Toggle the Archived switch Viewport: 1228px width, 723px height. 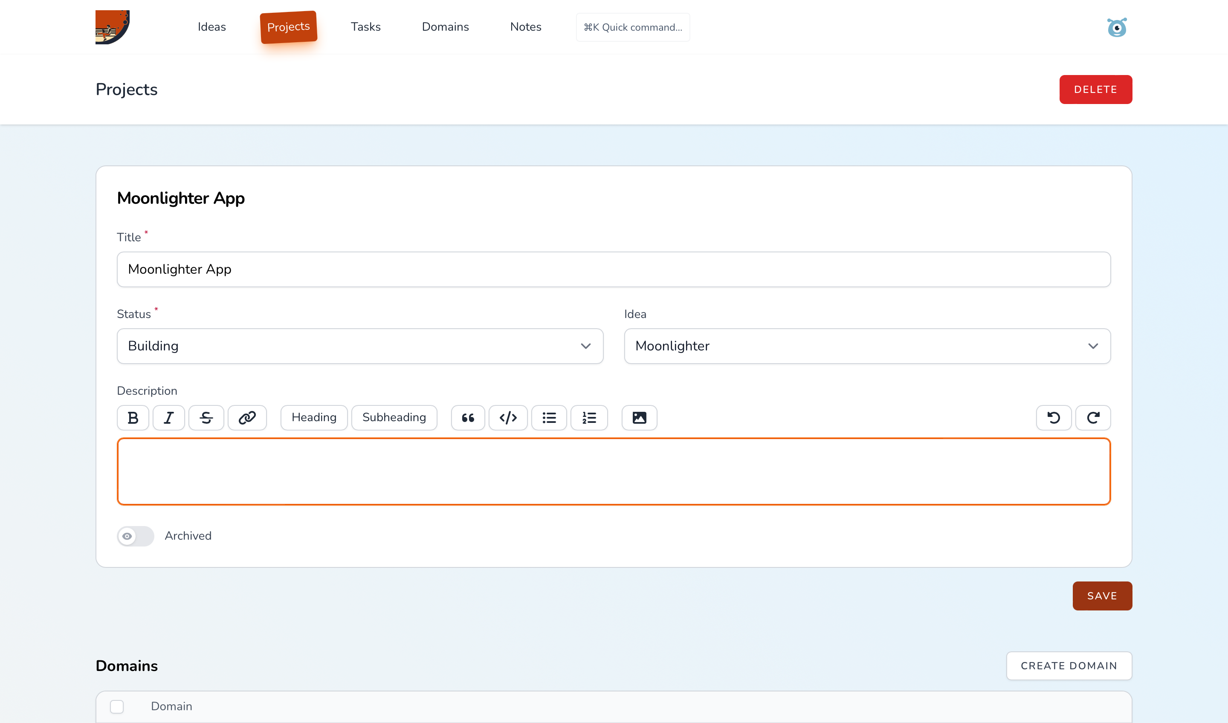(136, 536)
